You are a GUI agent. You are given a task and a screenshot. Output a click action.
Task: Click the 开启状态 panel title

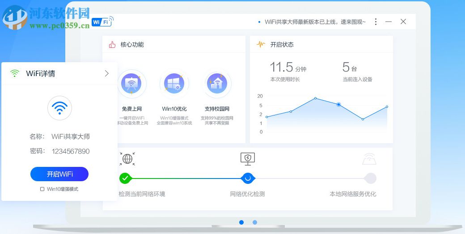pos(282,45)
